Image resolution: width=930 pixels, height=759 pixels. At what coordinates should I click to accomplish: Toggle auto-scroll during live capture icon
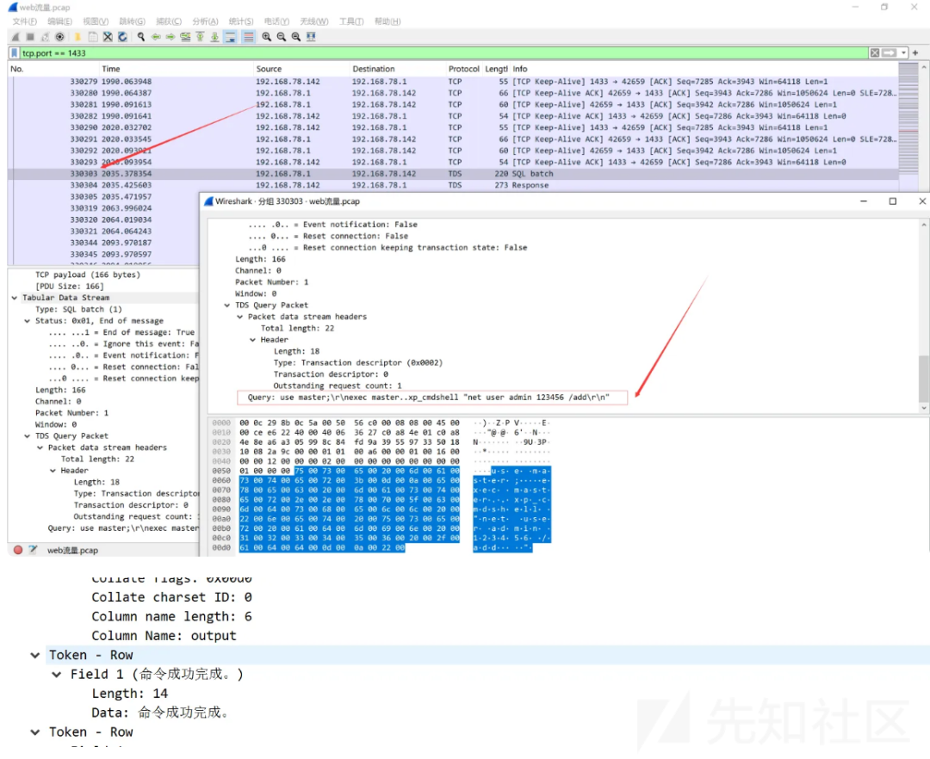[x=230, y=37]
